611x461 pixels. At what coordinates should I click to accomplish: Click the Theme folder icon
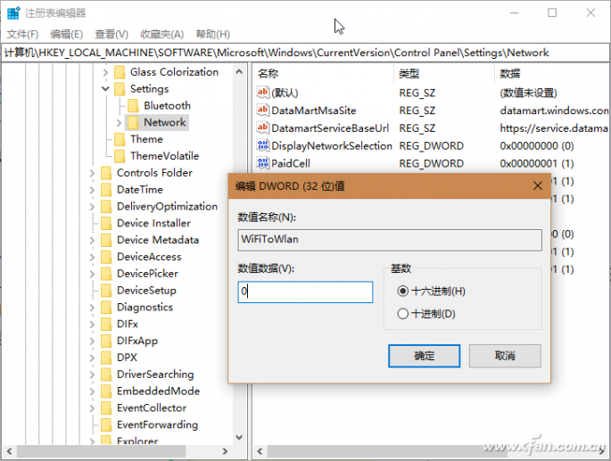(x=120, y=139)
